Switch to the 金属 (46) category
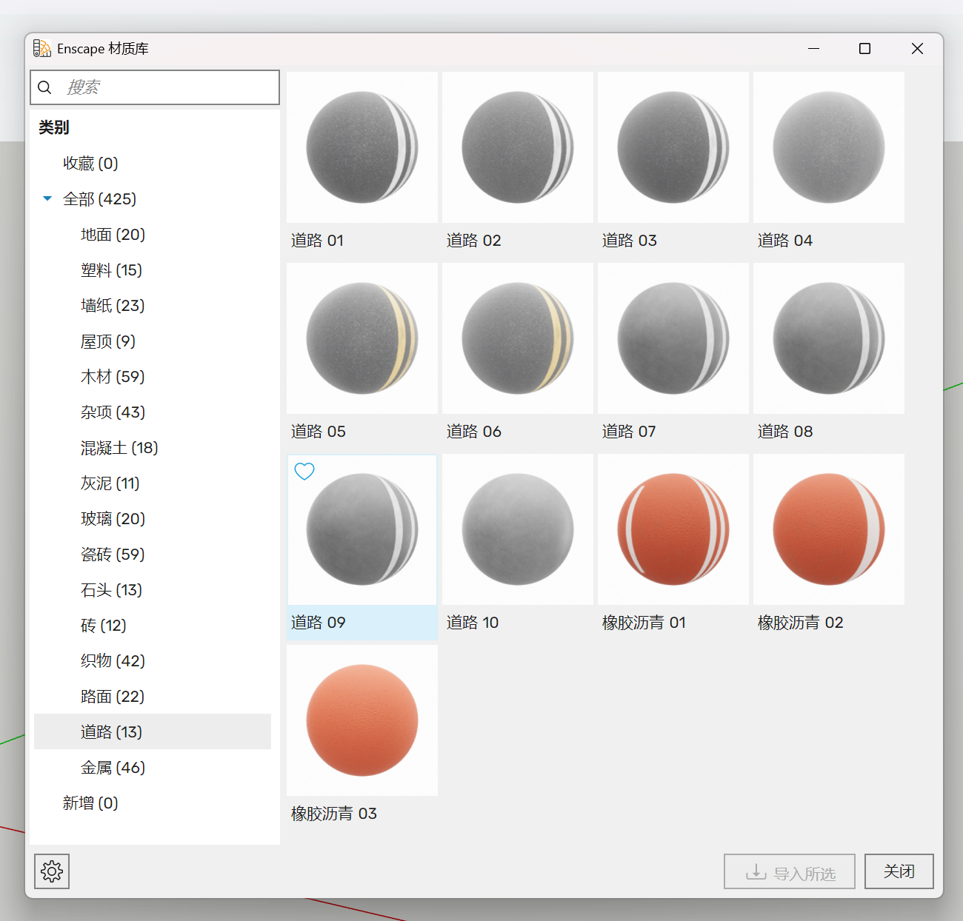 (x=113, y=768)
